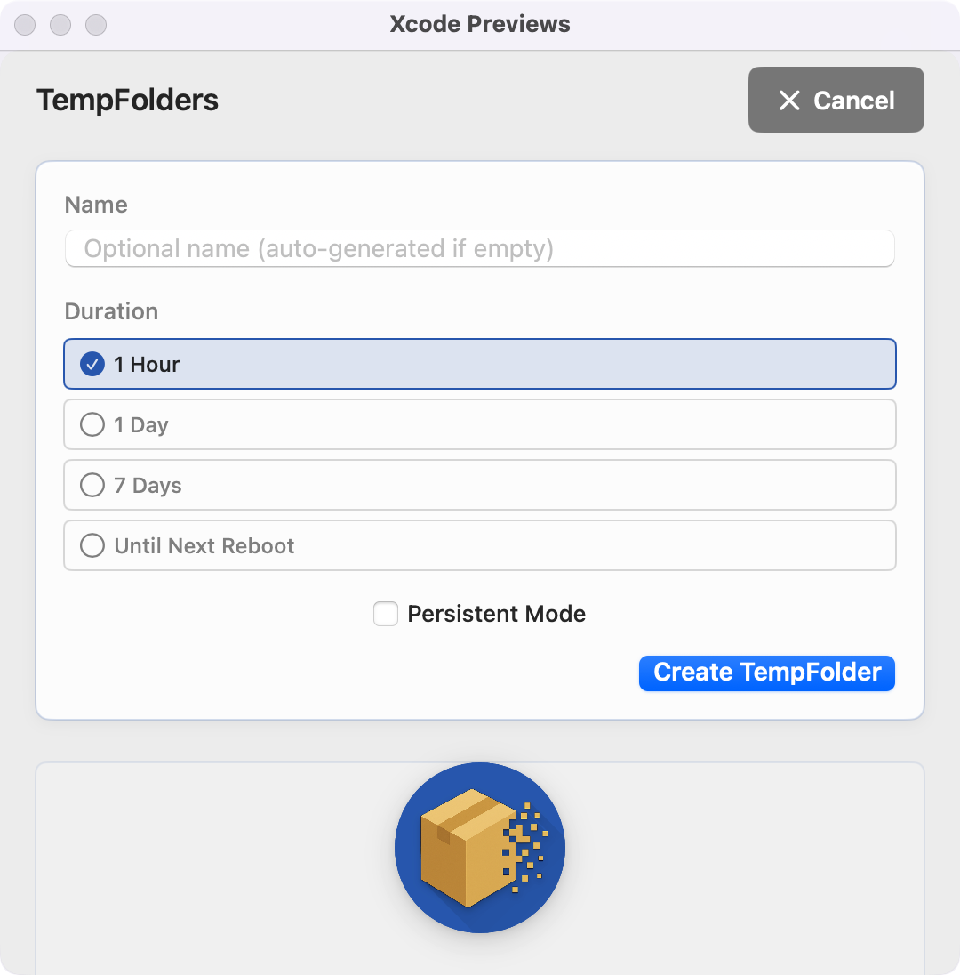Click the Duration section label

click(x=111, y=311)
